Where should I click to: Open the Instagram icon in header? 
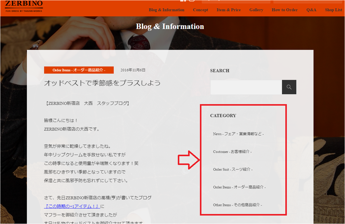click(191, 1)
